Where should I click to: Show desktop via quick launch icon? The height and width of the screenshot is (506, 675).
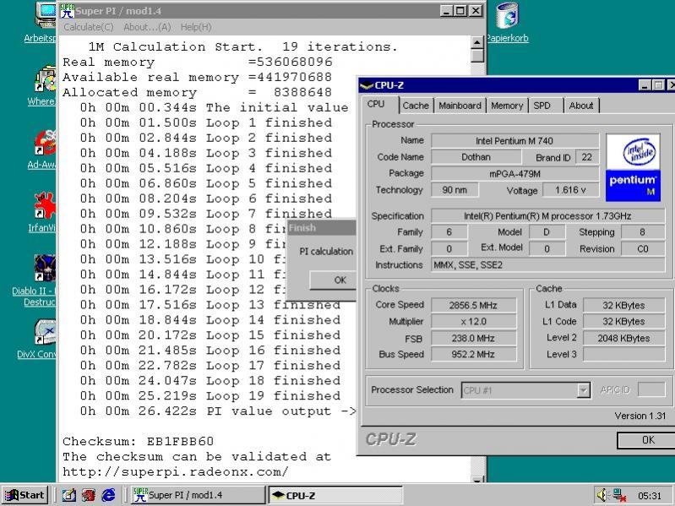click(69, 495)
